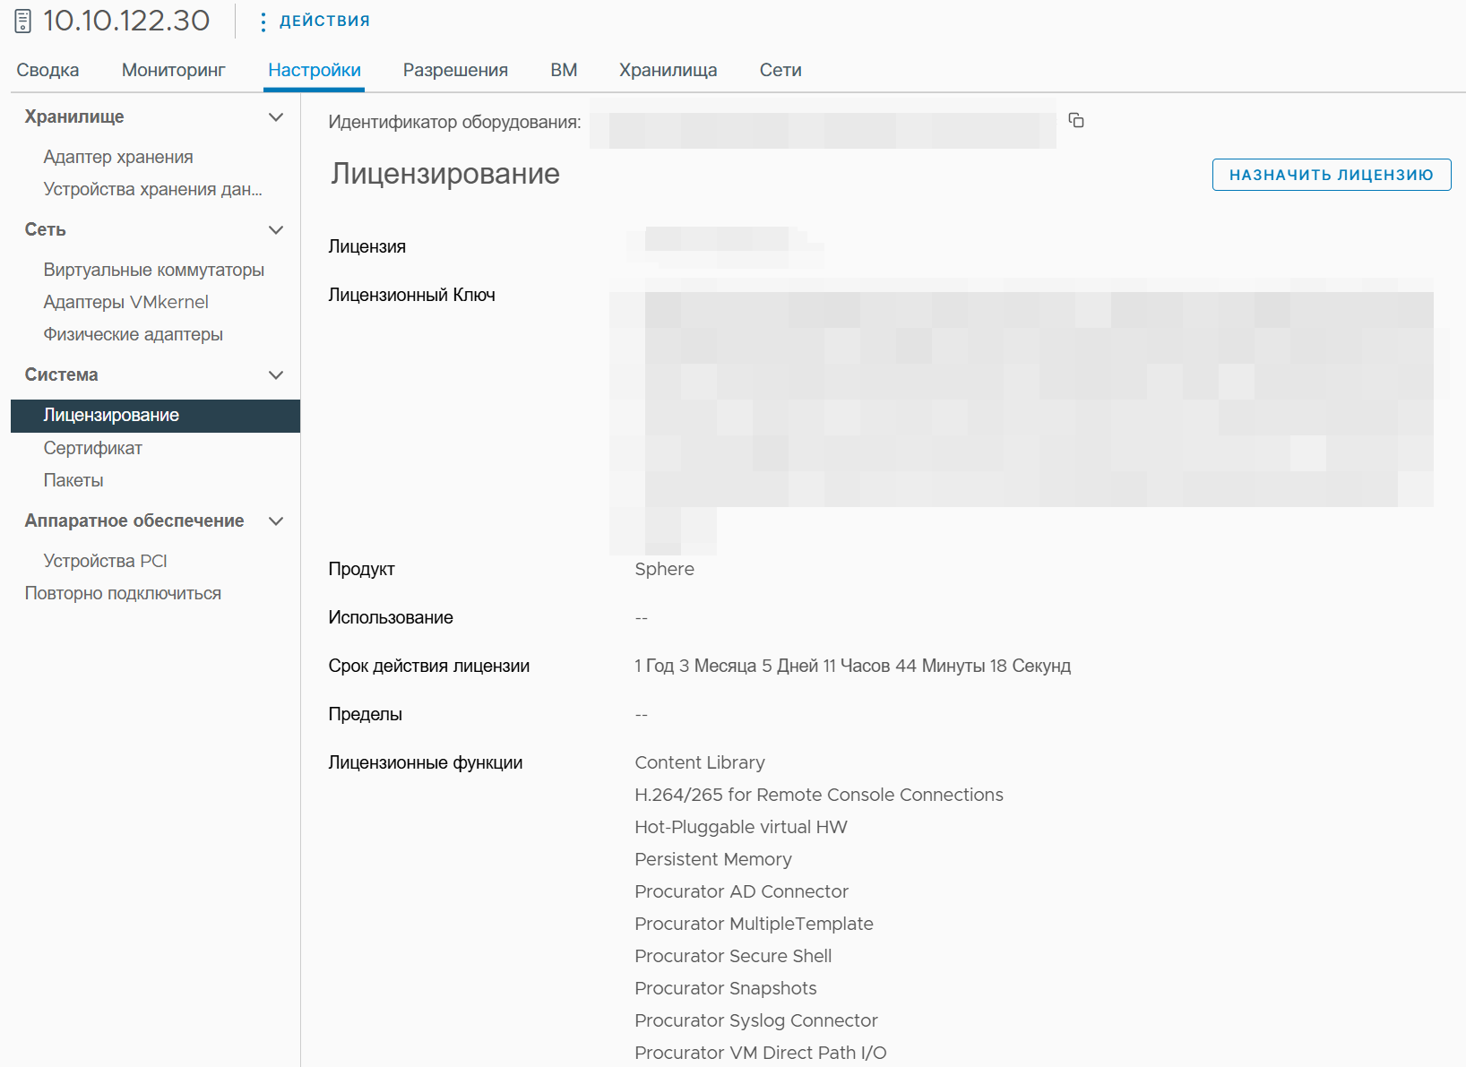Image resolution: width=1466 pixels, height=1067 pixels.
Task: Click Повторно подключиться in the sidebar
Action: (x=123, y=593)
